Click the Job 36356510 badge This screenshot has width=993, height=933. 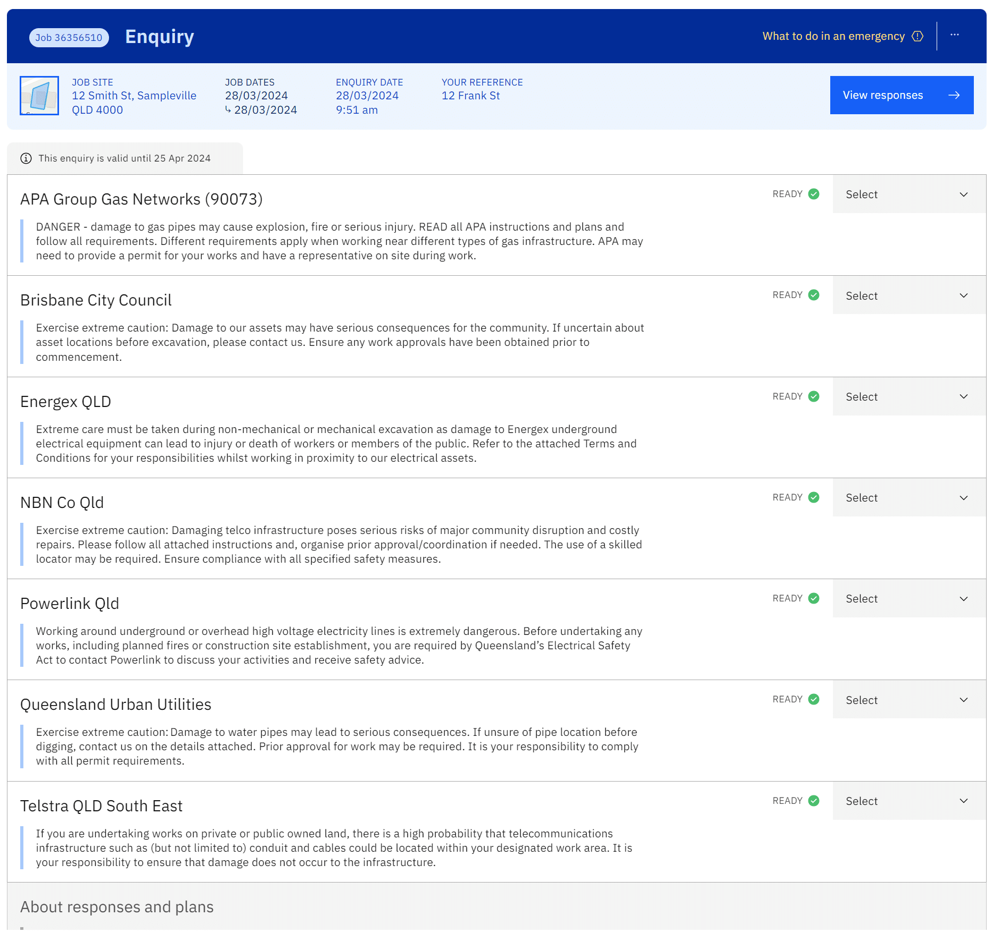pyautogui.click(x=69, y=38)
